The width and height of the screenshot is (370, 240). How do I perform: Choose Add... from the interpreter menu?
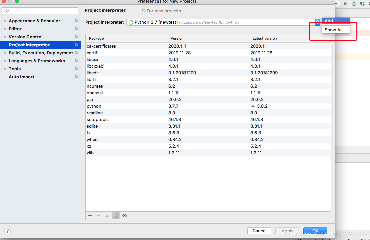click(336, 21)
